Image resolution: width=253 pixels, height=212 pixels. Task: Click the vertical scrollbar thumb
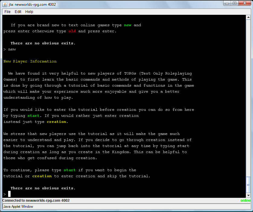248,185
